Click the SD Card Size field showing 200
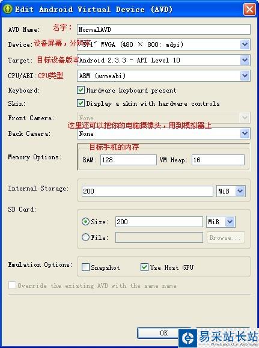Image resolution: width=259 pixels, height=348 pixels. [159, 222]
